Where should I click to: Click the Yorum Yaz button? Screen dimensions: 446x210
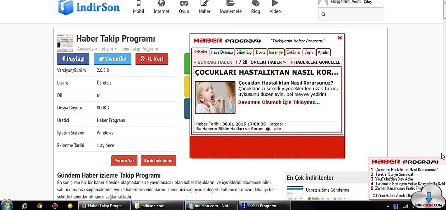coord(124,161)
